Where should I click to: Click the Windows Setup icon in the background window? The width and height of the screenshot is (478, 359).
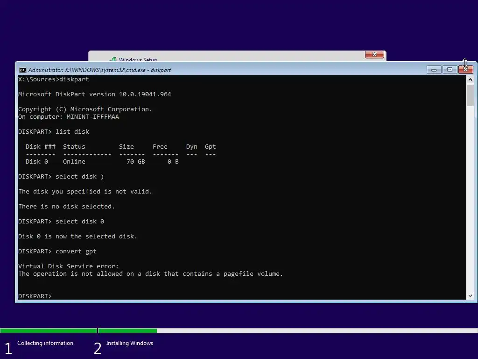click(113, 59)
